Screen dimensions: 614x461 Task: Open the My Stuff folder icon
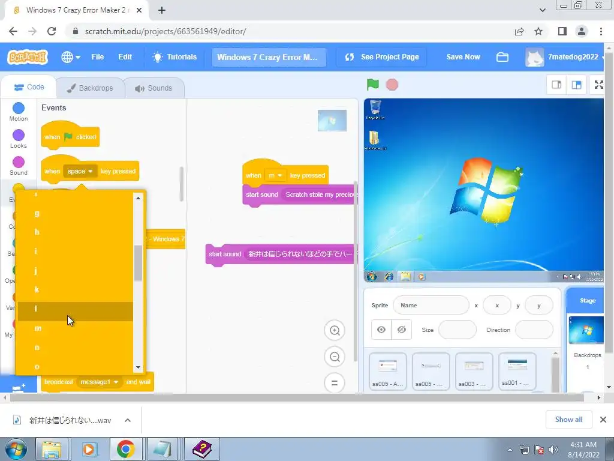(502, 57)
